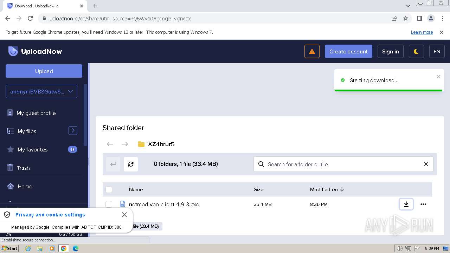Image resolution: width=450 pixels, height=253 pixels.
Task: Click the search folder or file field
Action: [x=343, y=164]
